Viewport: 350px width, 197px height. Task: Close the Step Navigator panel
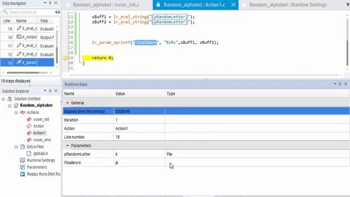click(x=56, y=3)
